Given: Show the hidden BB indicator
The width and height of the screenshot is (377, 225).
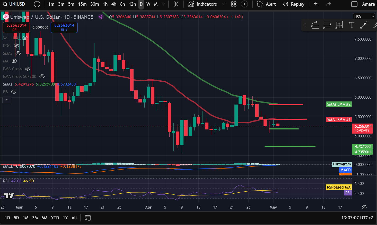Looking at the screenshot, I should [14, 92].
